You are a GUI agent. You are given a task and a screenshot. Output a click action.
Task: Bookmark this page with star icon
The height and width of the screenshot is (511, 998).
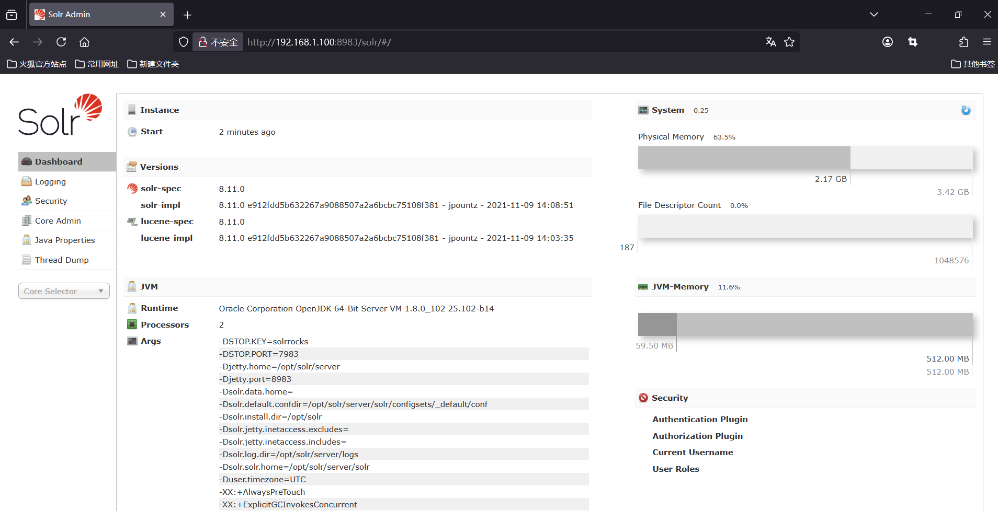pos(789,42)
